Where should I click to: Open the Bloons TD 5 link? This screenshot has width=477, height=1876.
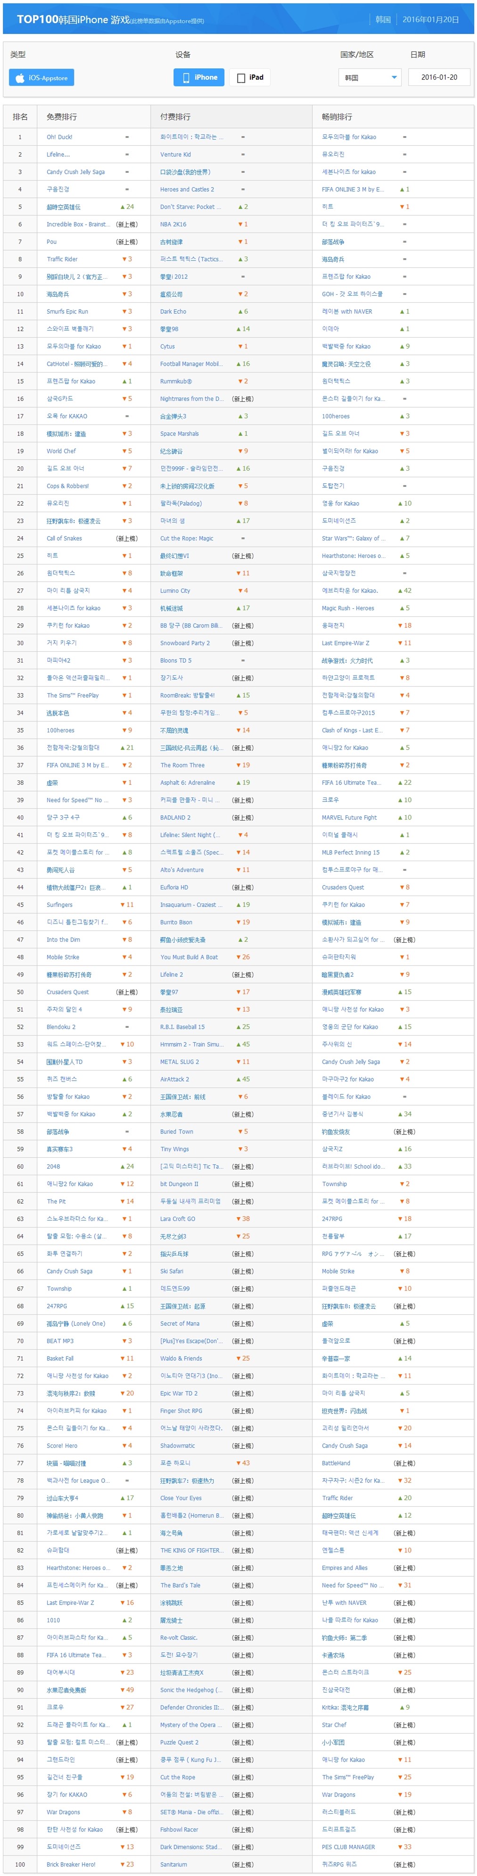(x=176, y=661)
